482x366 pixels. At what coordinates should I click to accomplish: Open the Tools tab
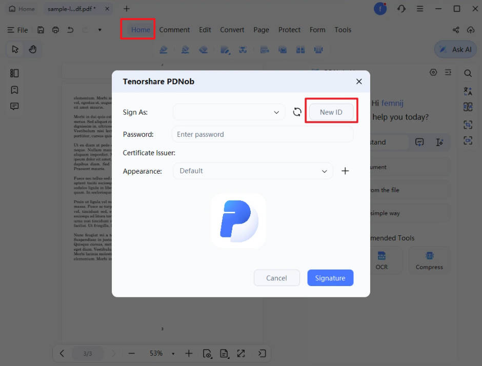coord(343,30)
